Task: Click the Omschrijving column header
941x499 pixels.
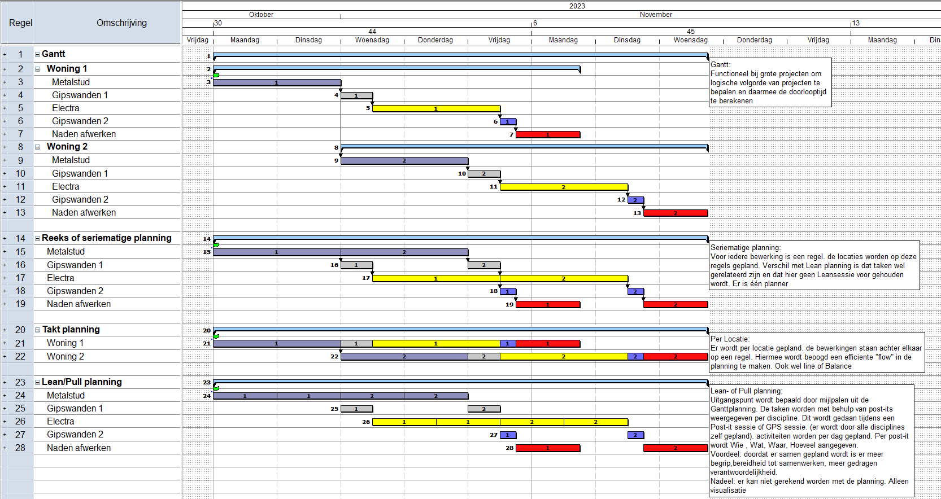Action: pos(121,23)
